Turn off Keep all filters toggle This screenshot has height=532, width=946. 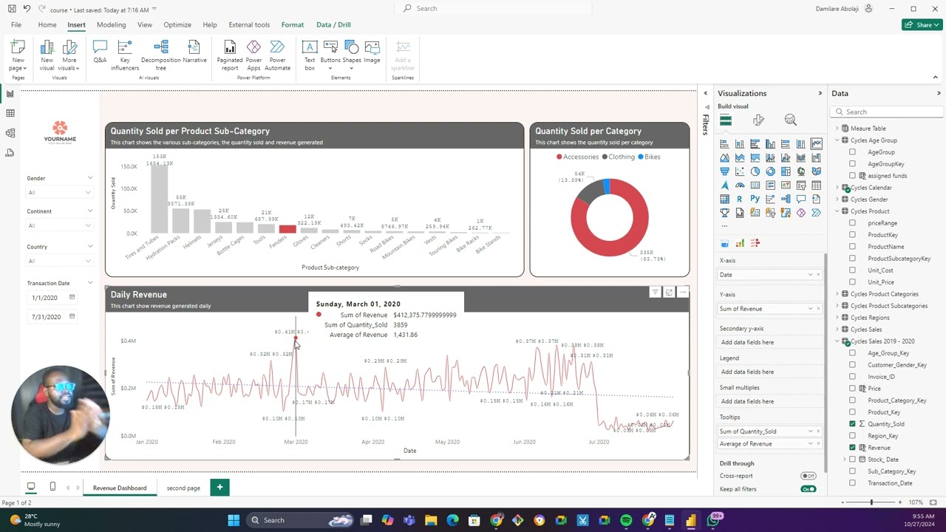pyautogui.click(x=809, y=489)
